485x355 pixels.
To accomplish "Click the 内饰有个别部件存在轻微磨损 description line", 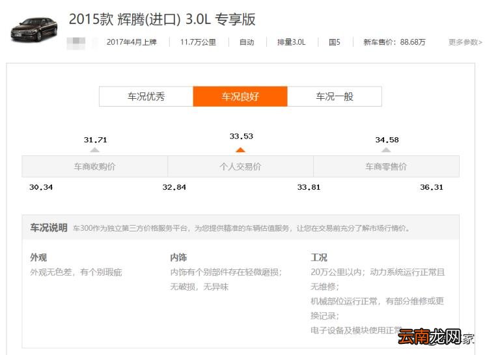I will coord(226,272).
